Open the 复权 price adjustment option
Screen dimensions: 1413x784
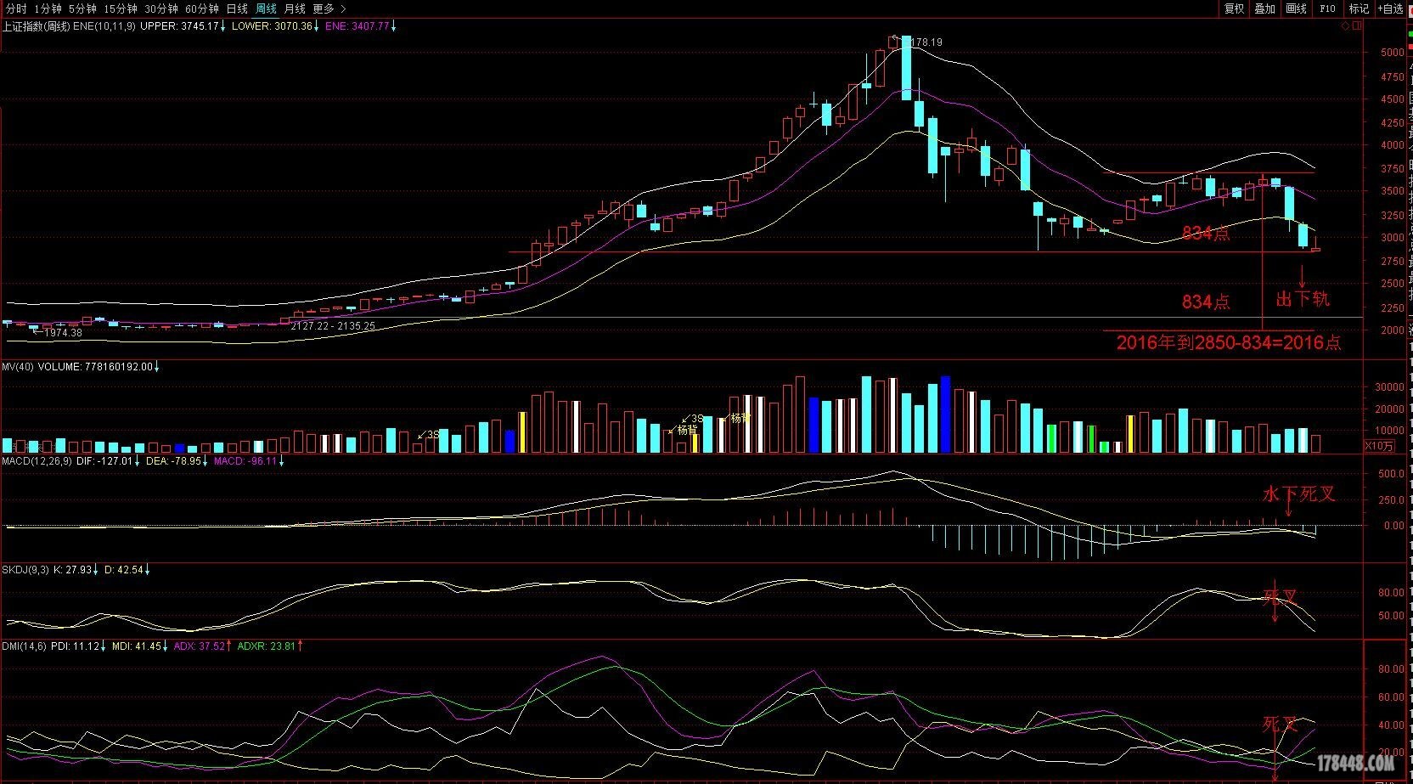click(x=1234, y=8)
